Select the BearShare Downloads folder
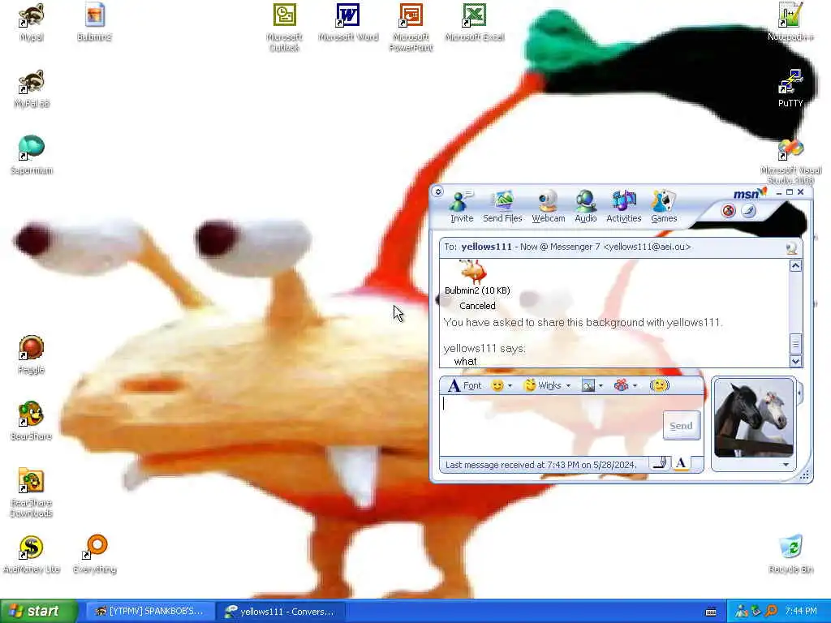Image resolution: width=831 pixels, height=623 pixels. point(32,492)
